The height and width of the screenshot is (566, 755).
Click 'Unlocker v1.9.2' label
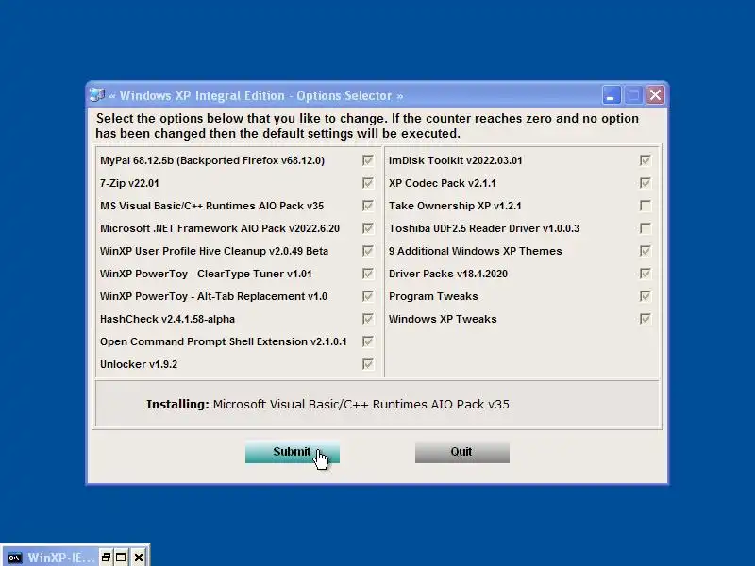[x=139, y=364]
